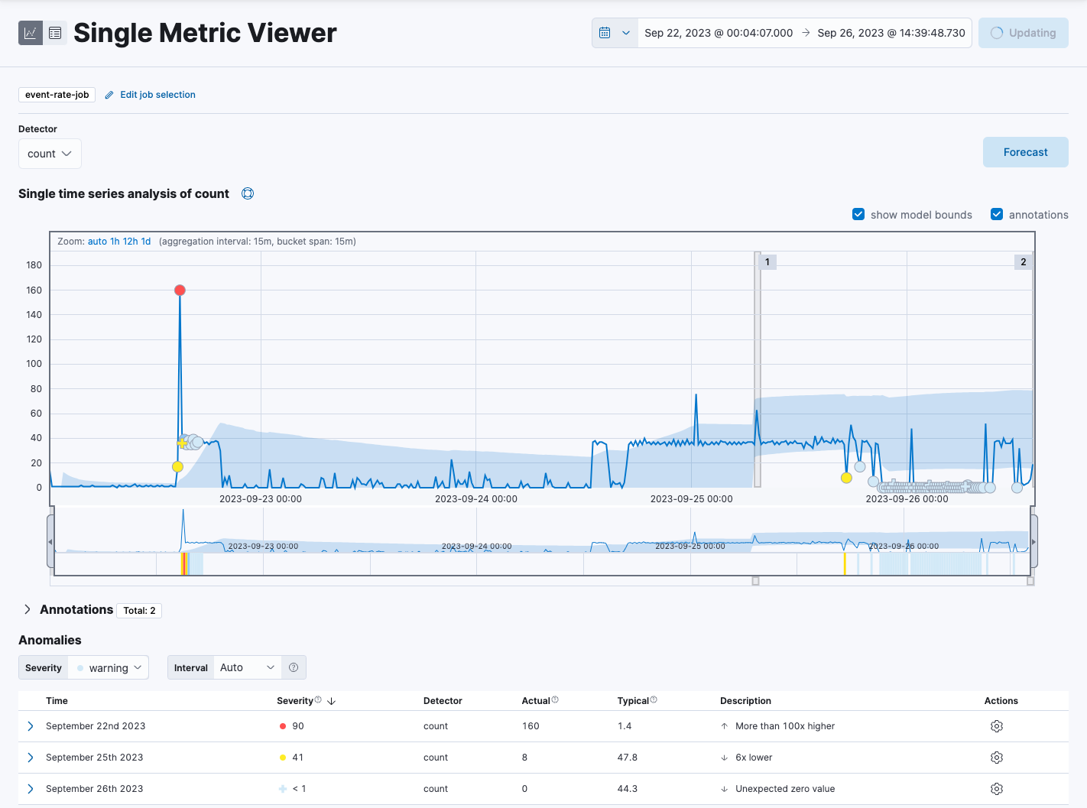The height and width of the screenshot is (808, 1087).
Task: Toggle the show model bounds checkbox
Action: [x=858, y=215]
